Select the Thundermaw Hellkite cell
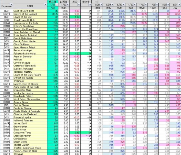Image resolution: width=181 pixels, height=155 pixels. (30, 20)
